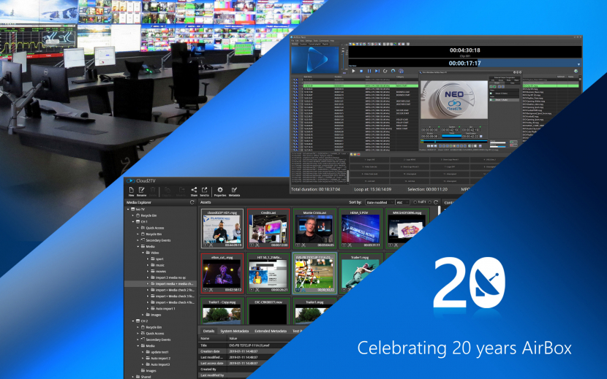Select Auto import 2 folder under CH 2
This screenshot has height=379, width=607.
[160, 358]
